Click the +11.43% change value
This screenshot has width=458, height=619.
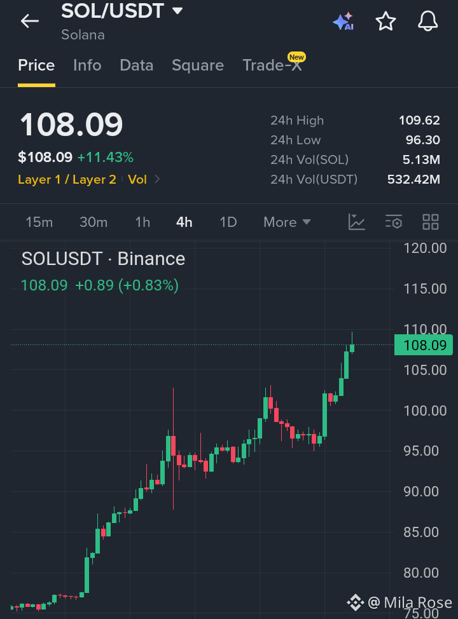point(106,157)
